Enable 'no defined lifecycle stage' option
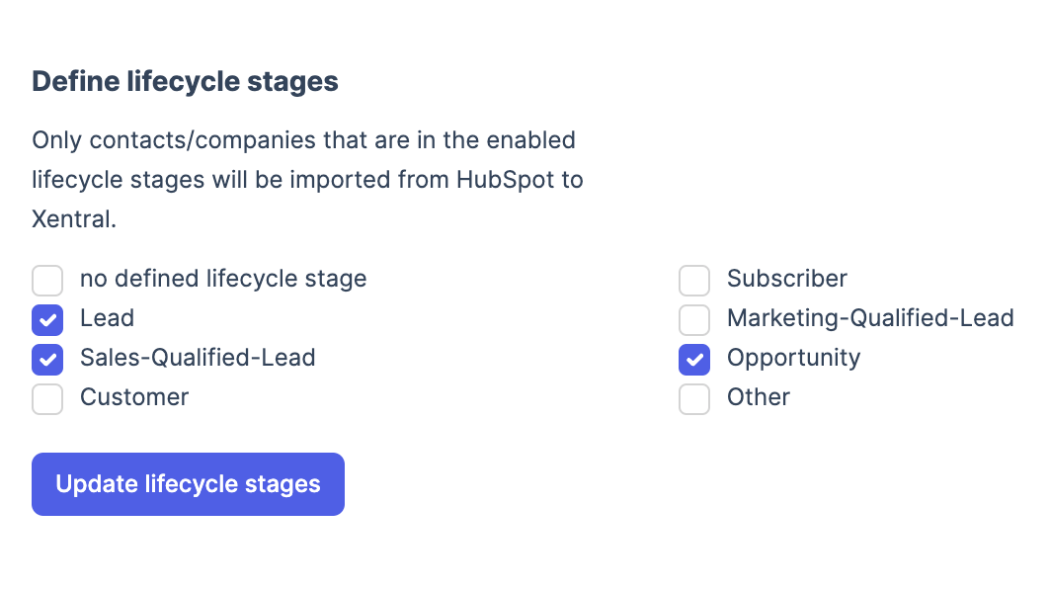1049x590 pixels. tap(47, 281)
